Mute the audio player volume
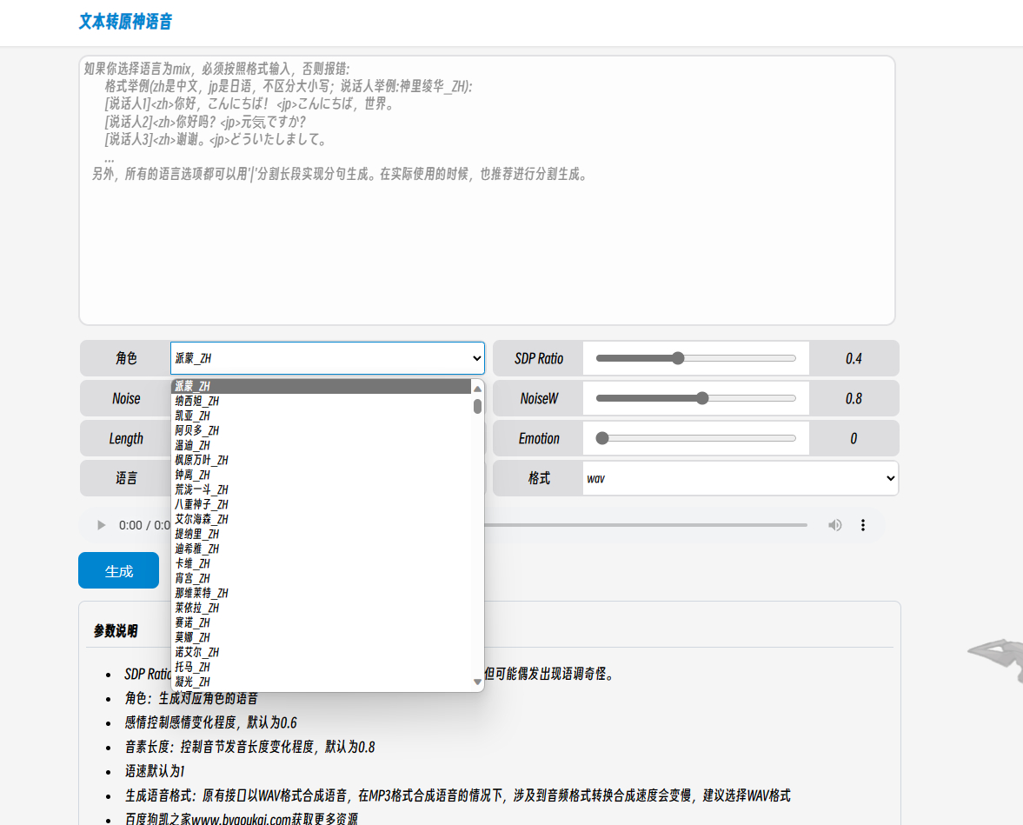 pos(834,525)
